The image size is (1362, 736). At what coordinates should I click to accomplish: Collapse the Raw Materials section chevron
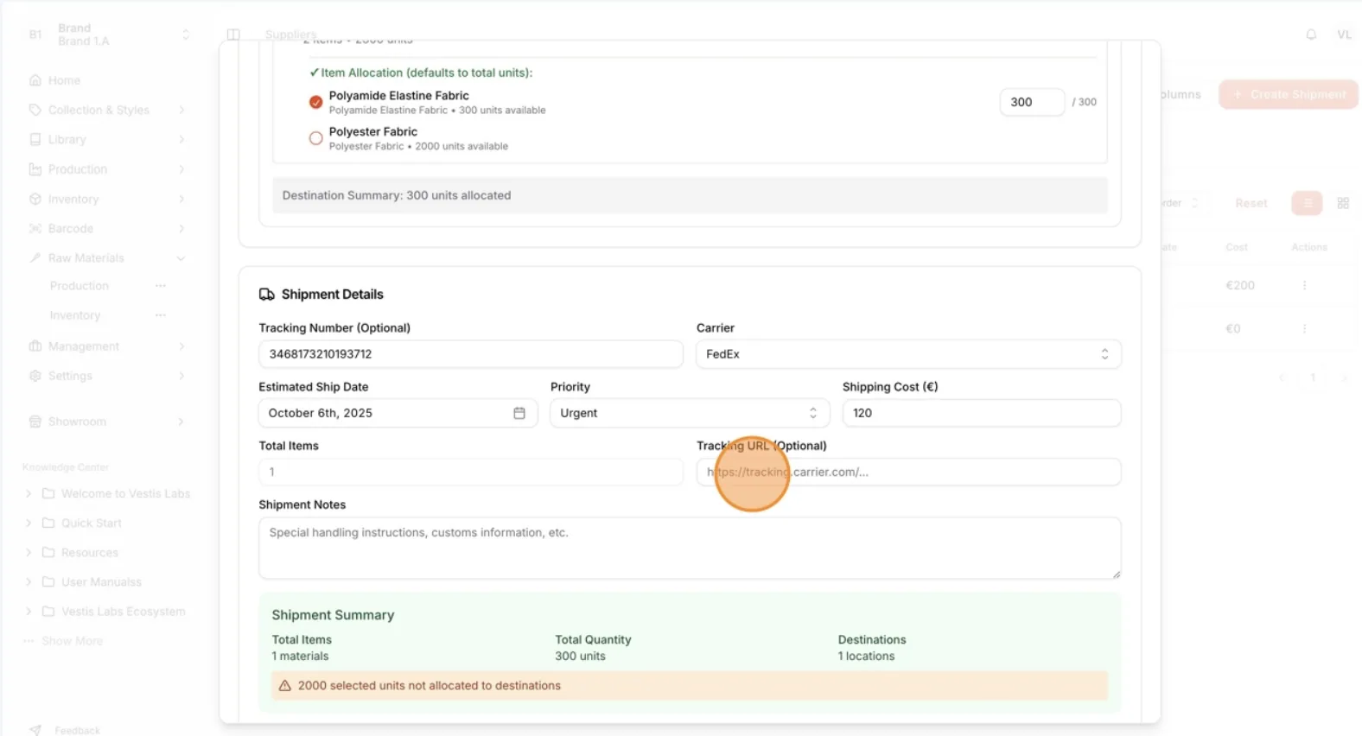coord(181,257)
